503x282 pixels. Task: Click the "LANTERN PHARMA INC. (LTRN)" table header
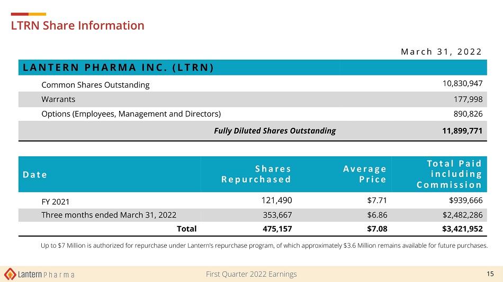(117, 68)
